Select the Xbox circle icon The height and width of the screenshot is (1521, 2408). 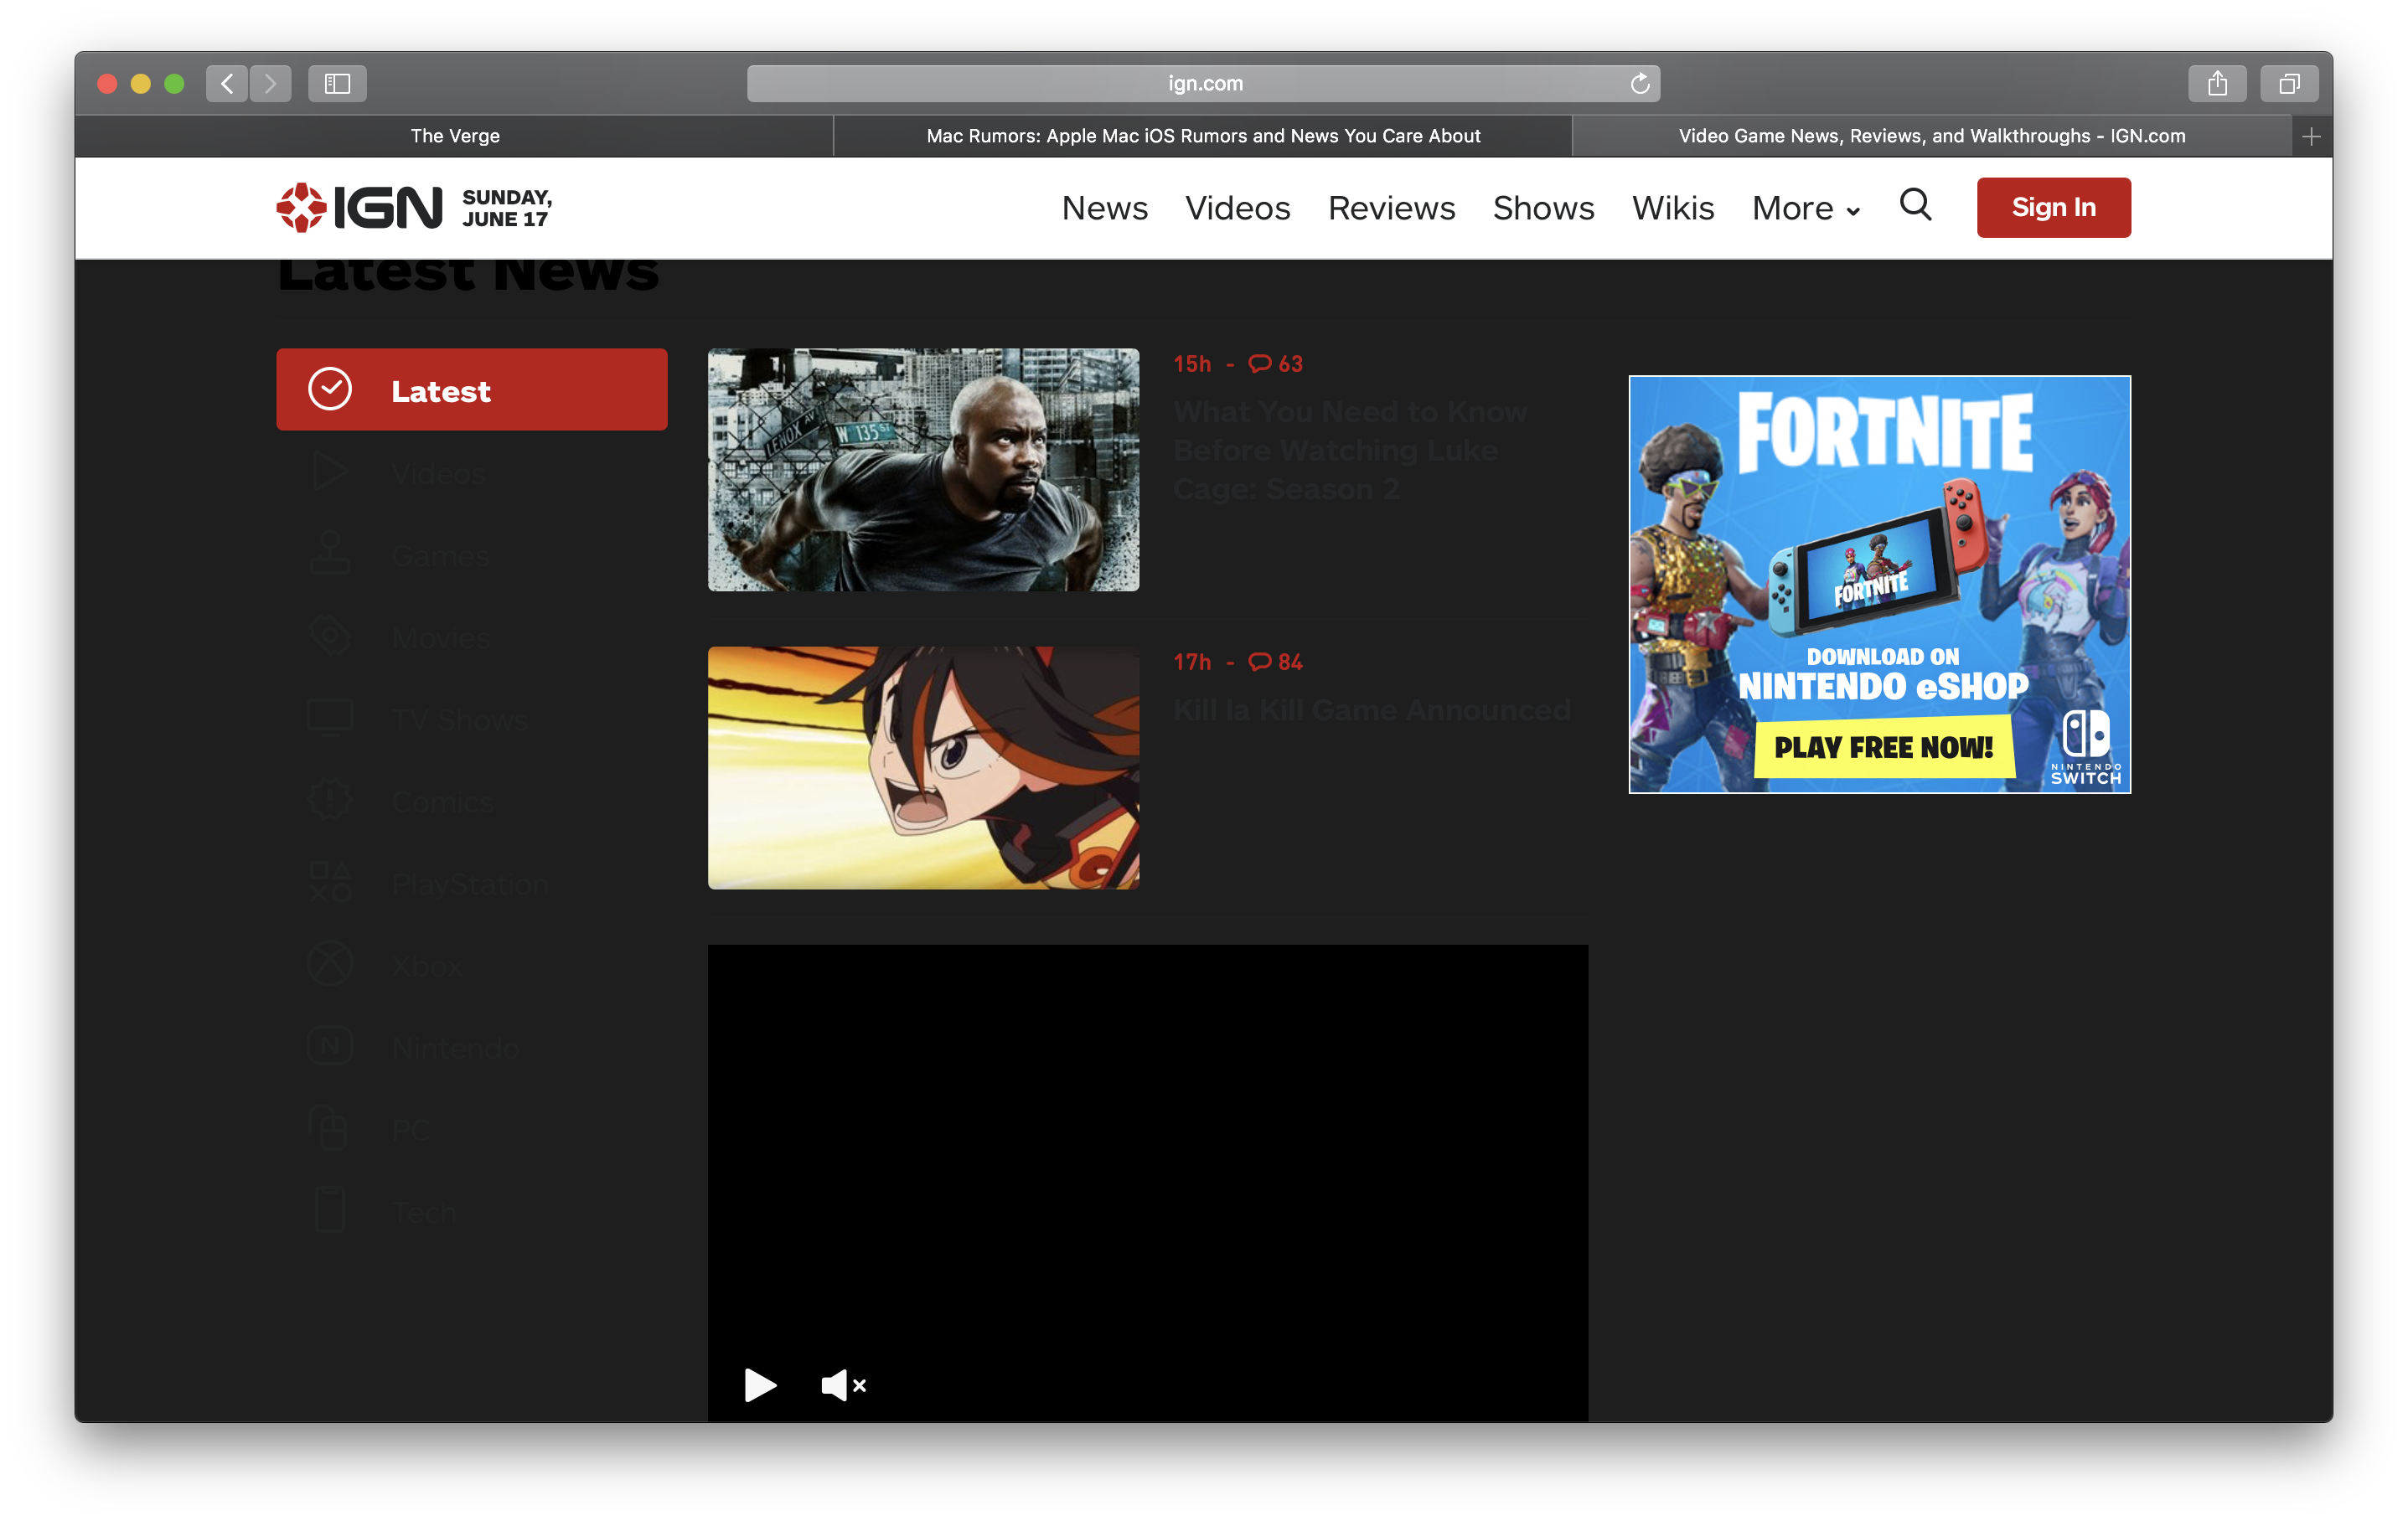click(x=329, y=964)
